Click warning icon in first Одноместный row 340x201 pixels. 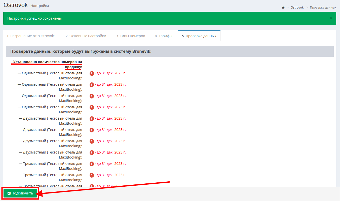point(92,73)
